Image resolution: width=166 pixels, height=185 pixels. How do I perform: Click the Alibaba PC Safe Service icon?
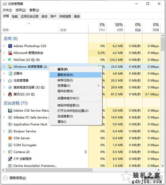[x=10, y=118]
